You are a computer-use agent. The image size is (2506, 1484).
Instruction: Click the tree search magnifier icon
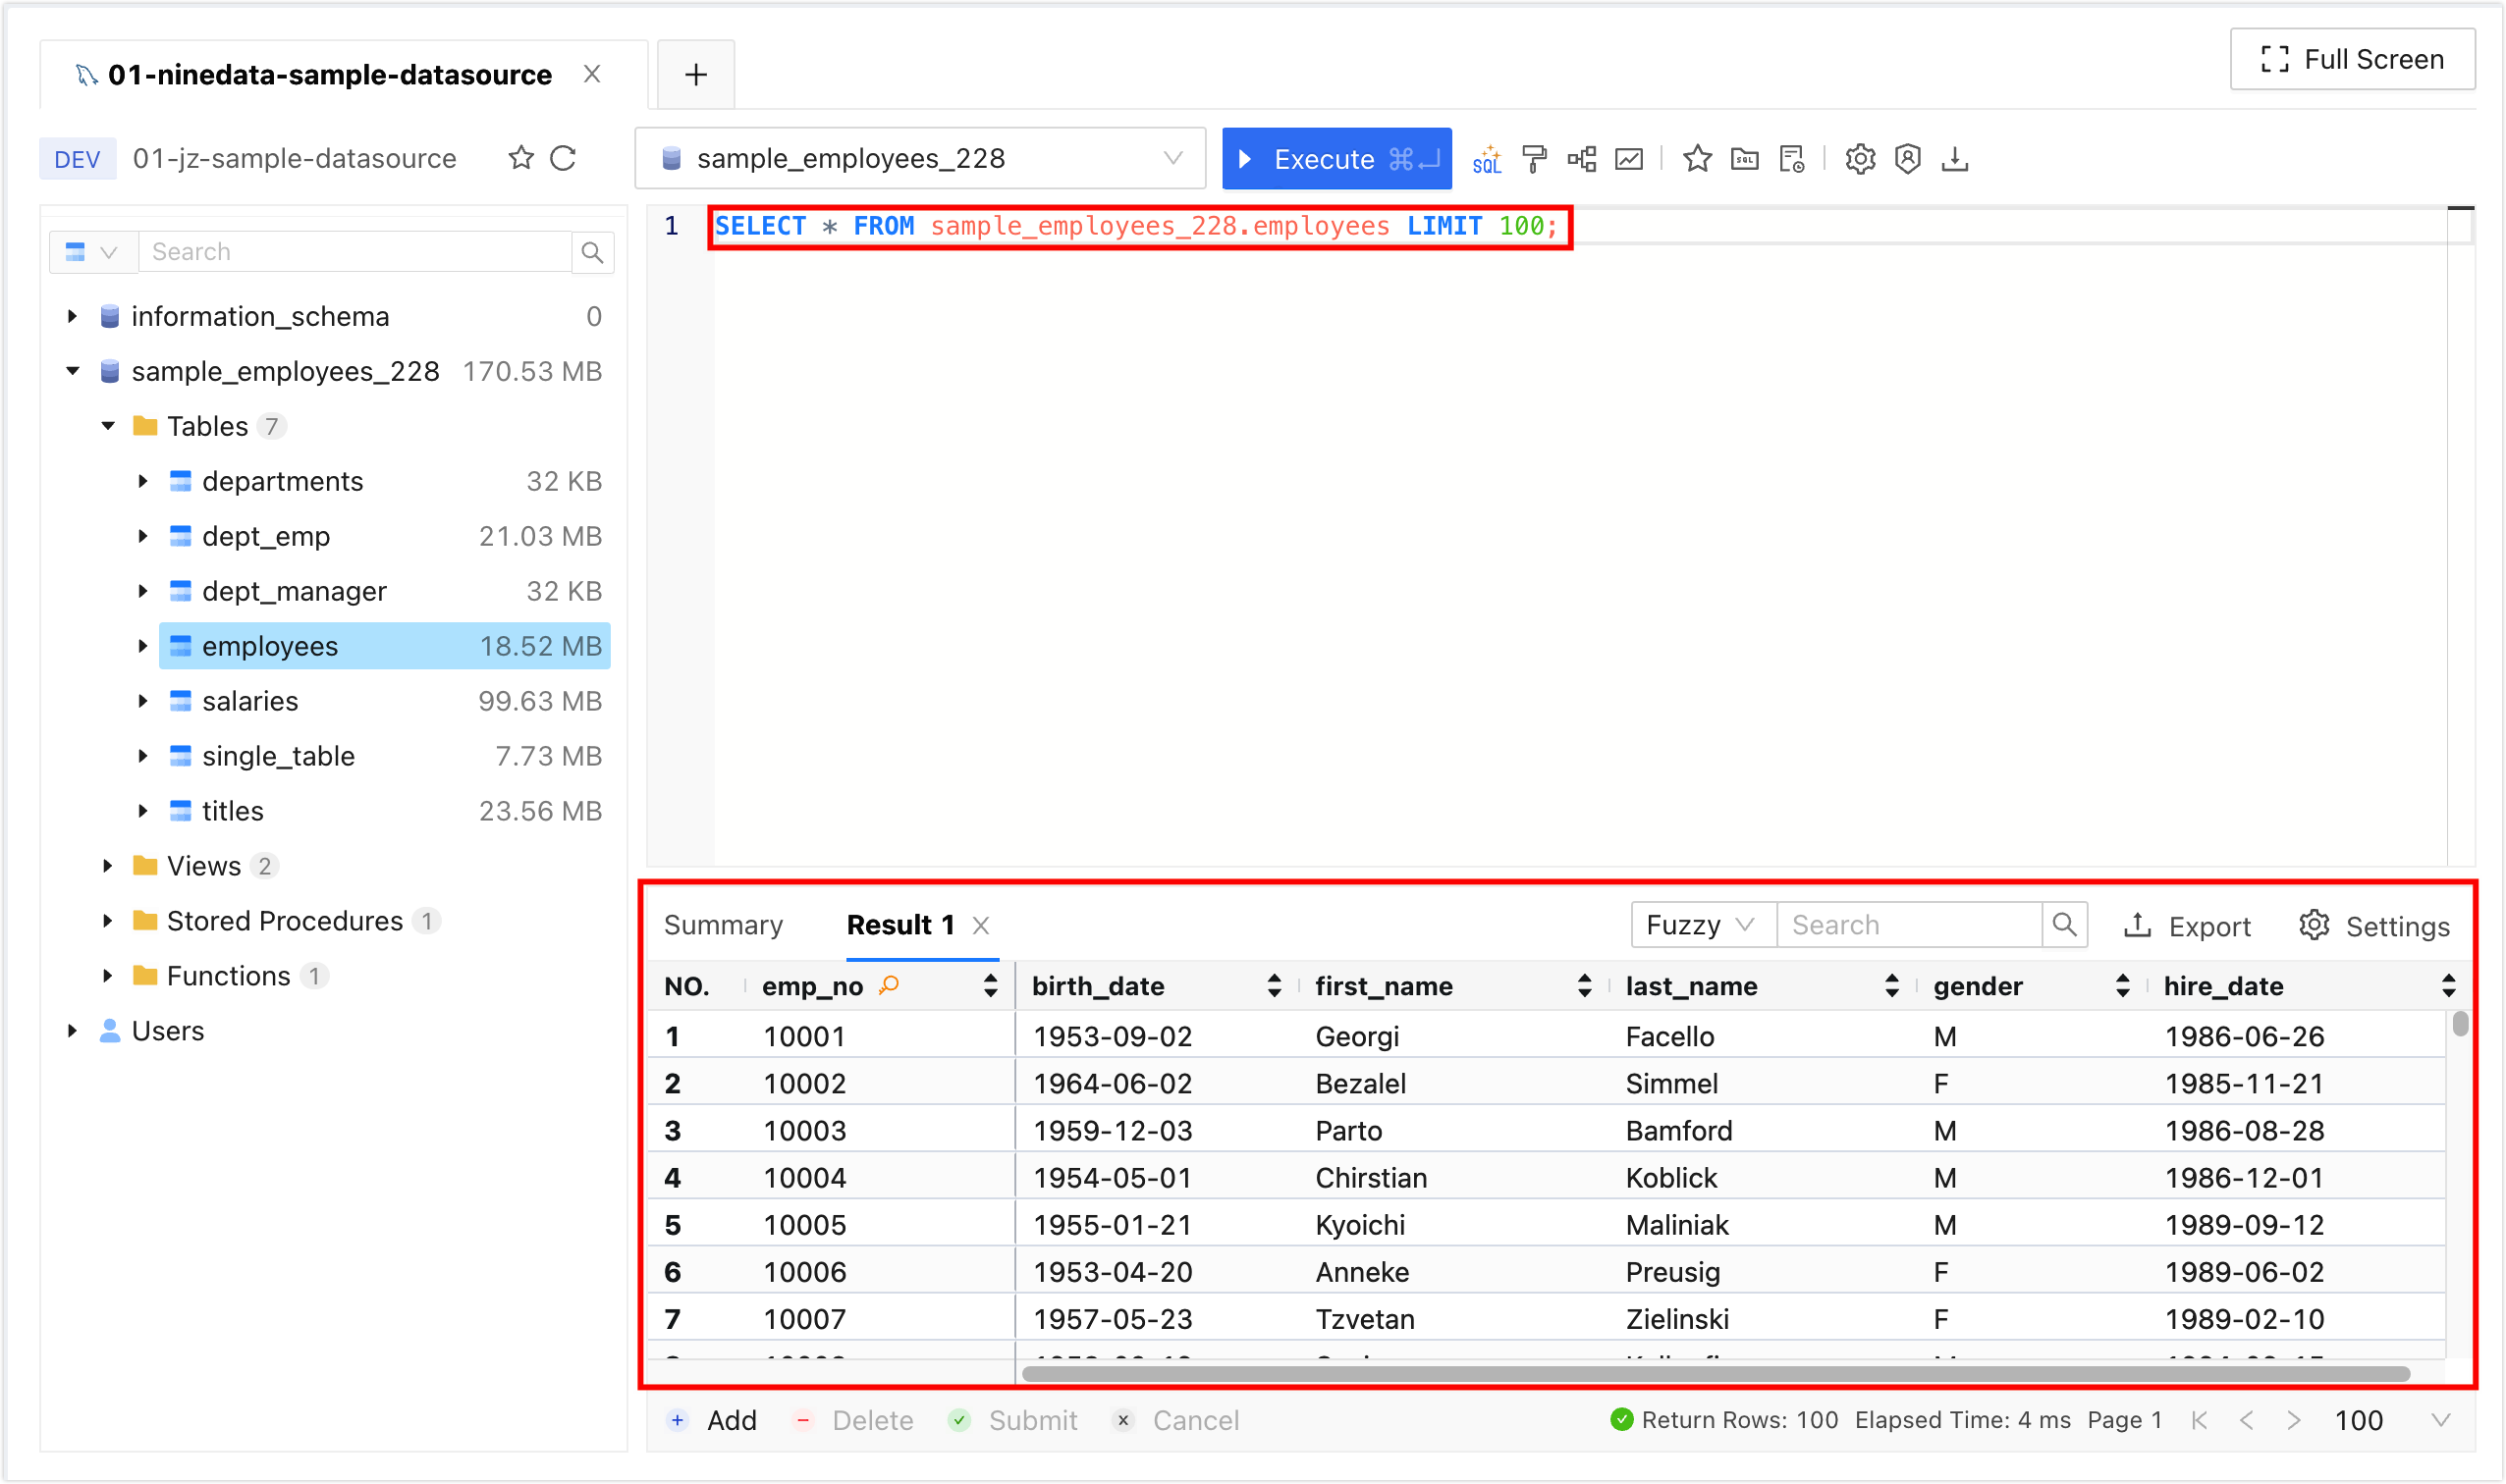pyautogui.click(x=592, y=252)
